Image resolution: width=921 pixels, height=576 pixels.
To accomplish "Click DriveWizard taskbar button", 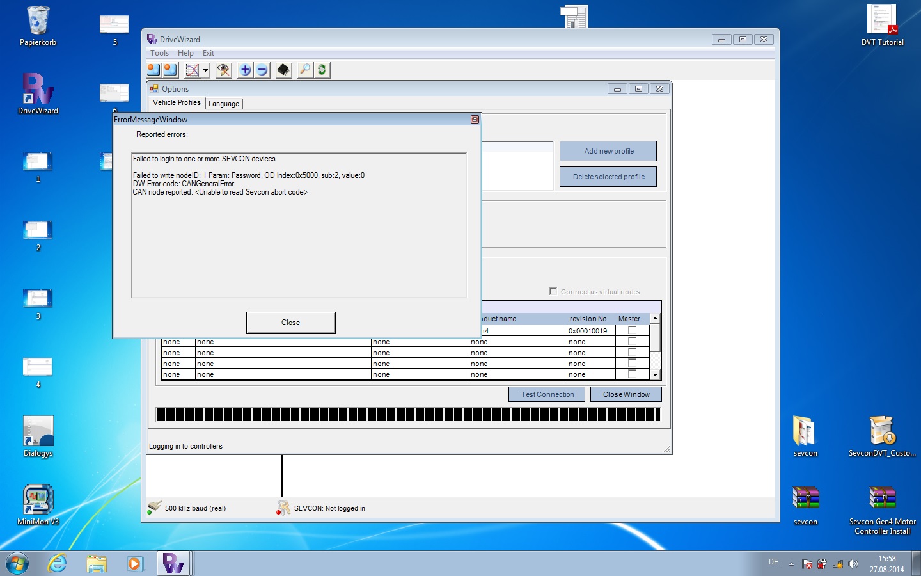I will point(173,564).
